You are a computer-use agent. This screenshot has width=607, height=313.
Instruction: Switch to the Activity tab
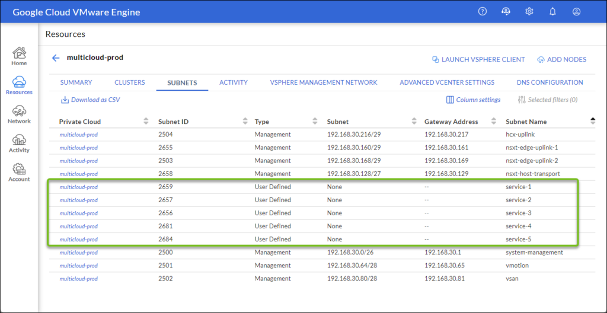tap(234, 82)
